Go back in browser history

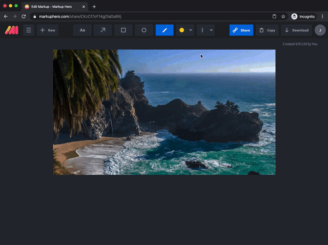pyautogui.click(x=6, y=16)
